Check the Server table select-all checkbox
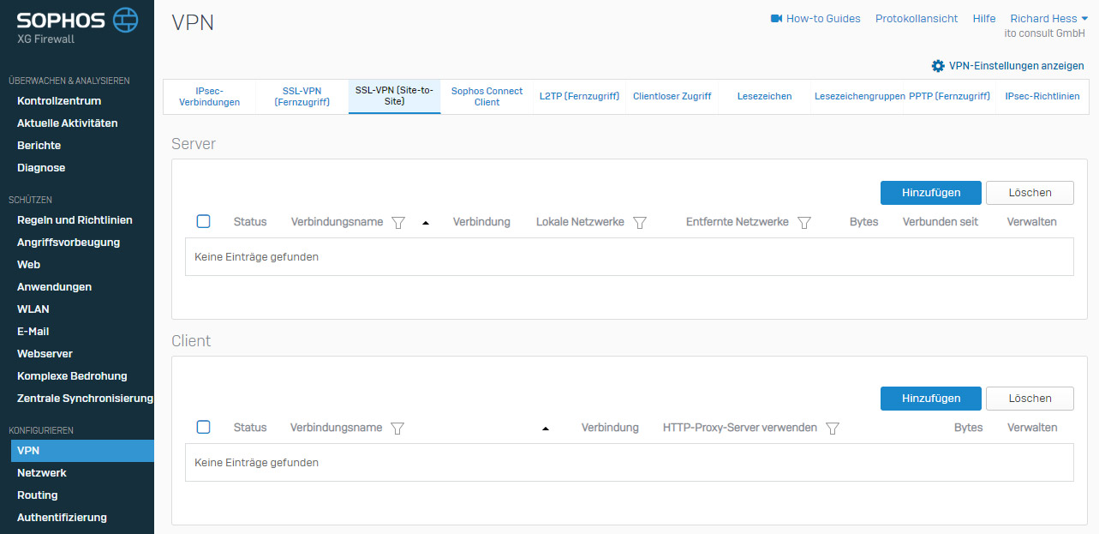Screen dimensions: 1099x534 pyautogui.click(x=203, y=221)
